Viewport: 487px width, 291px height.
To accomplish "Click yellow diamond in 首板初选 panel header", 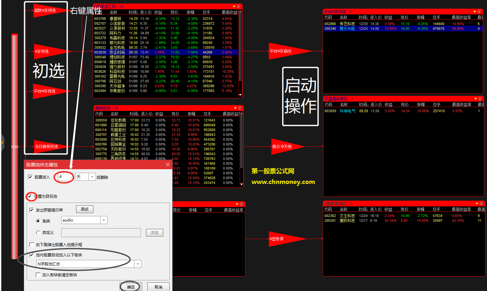I will (235, 108).
